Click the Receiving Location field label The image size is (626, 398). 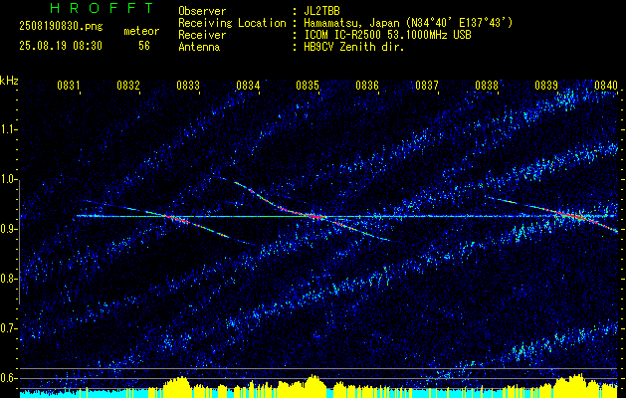232,23
